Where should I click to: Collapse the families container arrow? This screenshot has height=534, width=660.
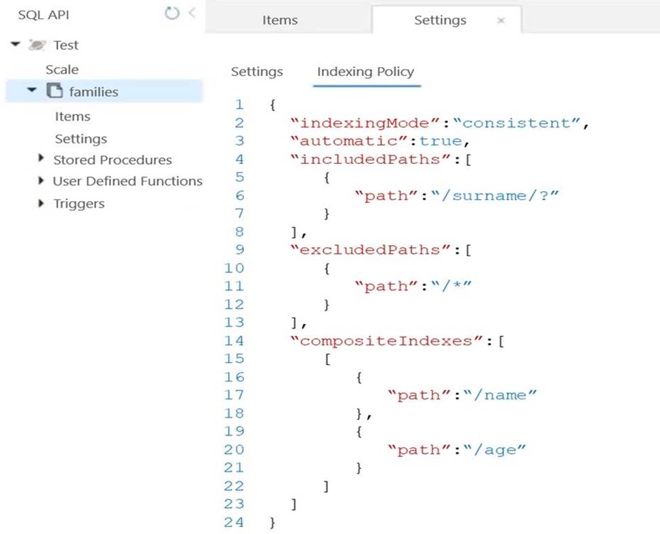[x=32, y=91]
